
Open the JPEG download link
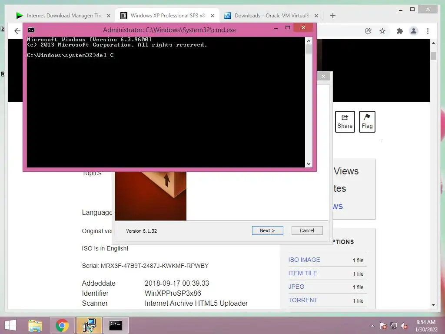(x=296, y=287)
